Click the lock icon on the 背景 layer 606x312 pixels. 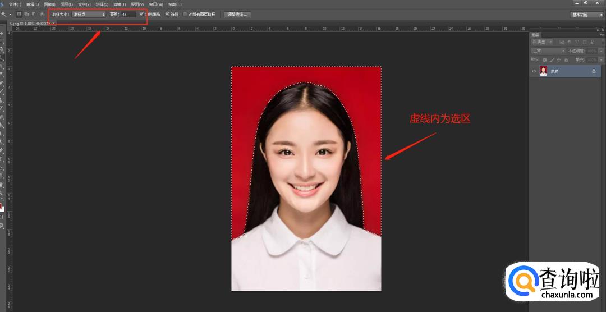pyautogui.click(x=594, y=71)
